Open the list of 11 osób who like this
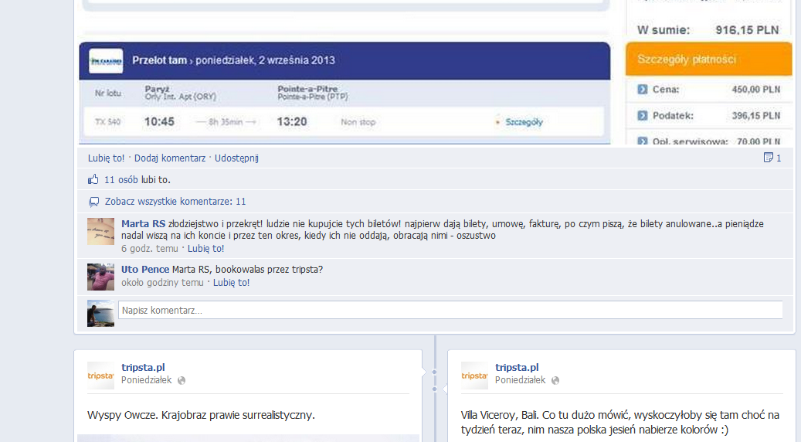Screen dimensions: 801x442 click(121, 180)
